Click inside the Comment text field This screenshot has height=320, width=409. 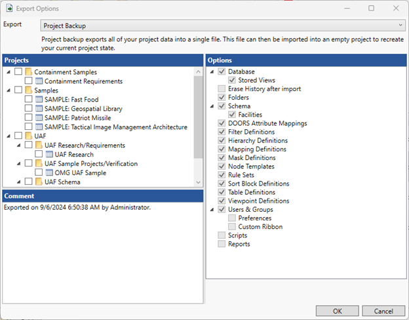102,256
